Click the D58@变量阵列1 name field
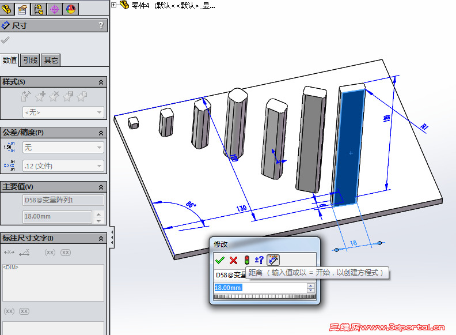 [63, 200]
